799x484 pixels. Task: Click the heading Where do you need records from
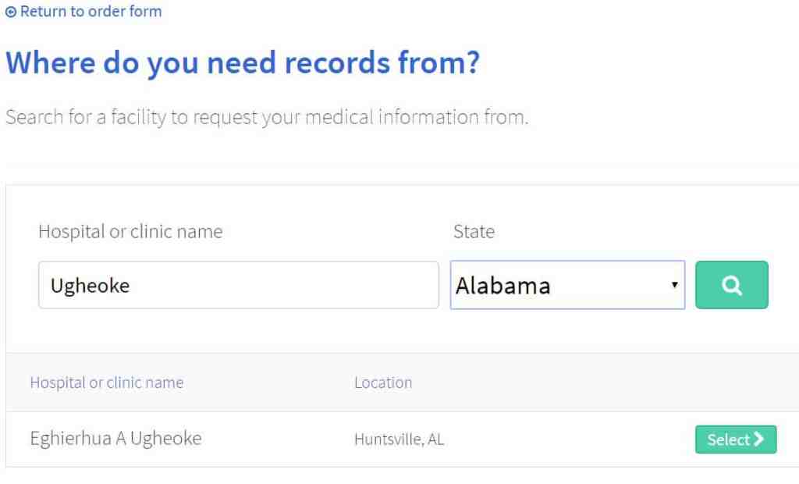243,63
